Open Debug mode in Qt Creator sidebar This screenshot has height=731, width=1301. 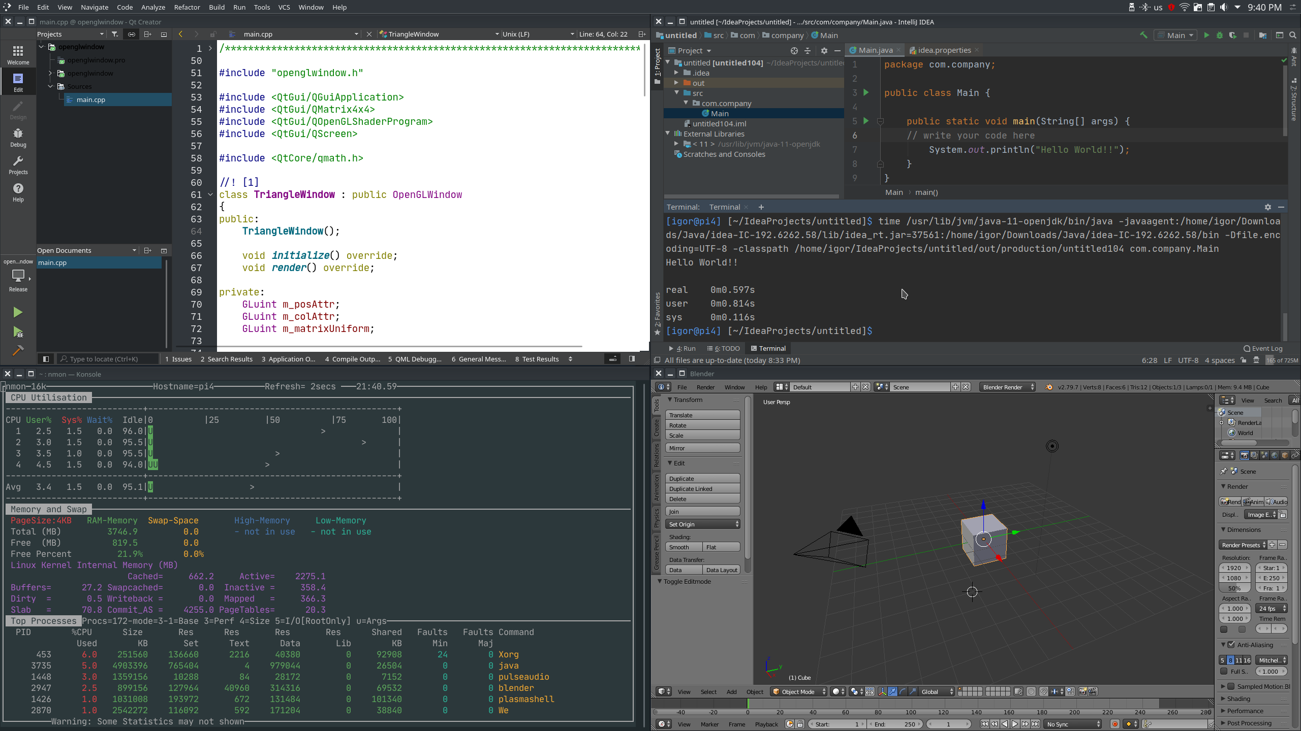(18, 137)
